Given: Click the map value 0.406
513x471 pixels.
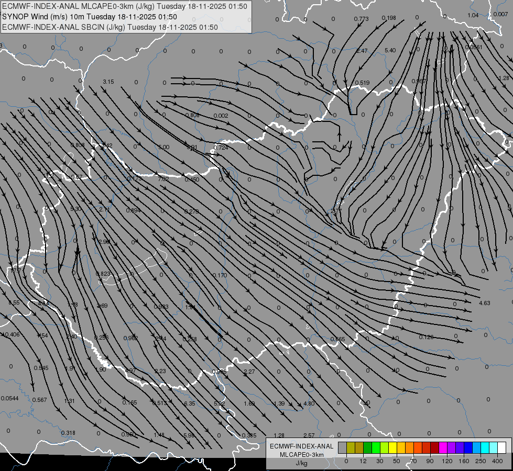Looking at the screenshot, I should pyautogui.click(x=13, y=334).
